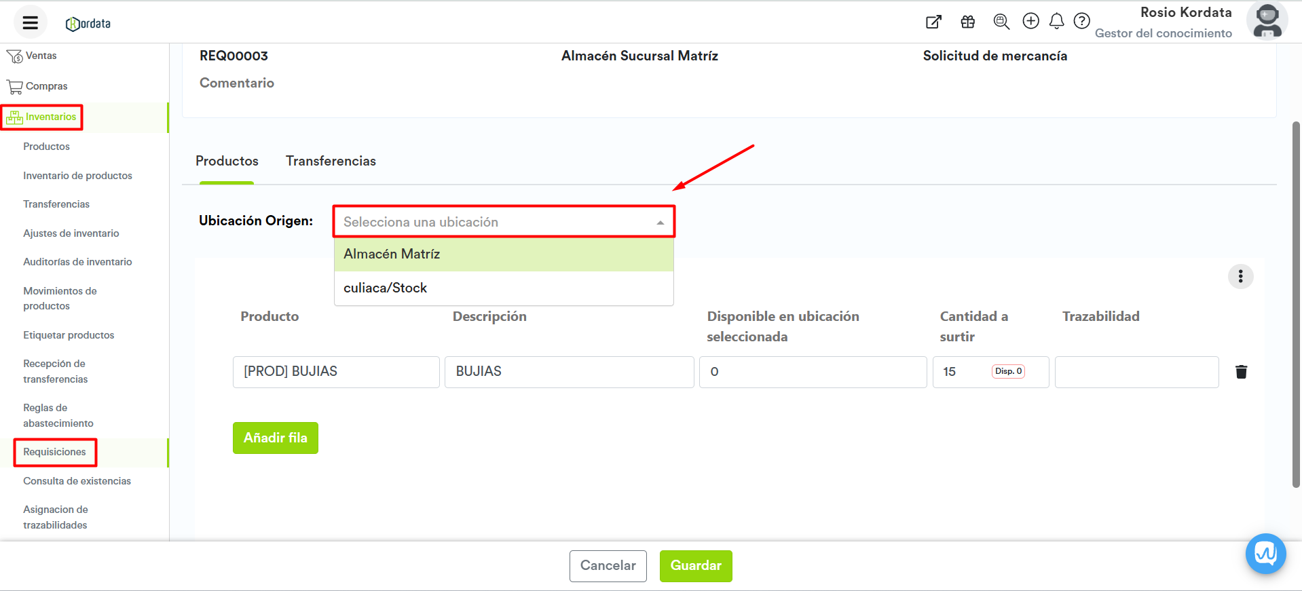Select Almacén Matríz from the list

coord(503,254)
